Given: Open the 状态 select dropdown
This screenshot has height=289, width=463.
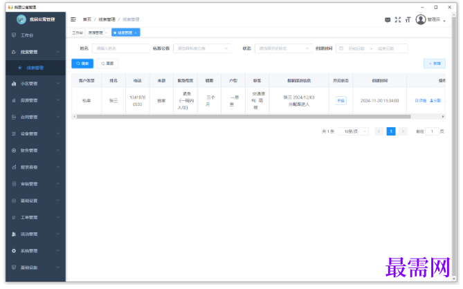Looking at the screenshot, I should point(284,48).
